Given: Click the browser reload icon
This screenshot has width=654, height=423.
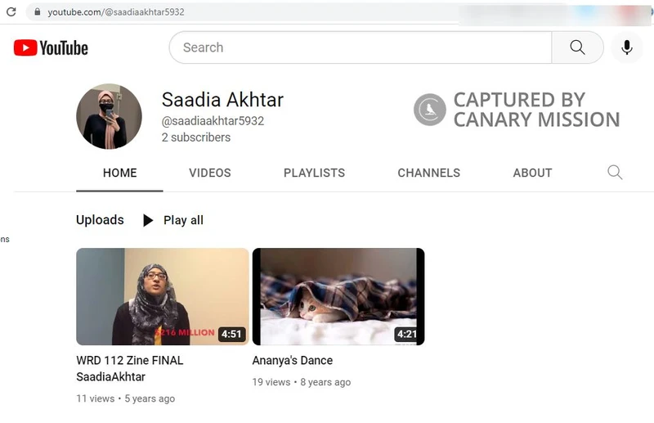Looking at the screenshot, I should click(11, 11).
